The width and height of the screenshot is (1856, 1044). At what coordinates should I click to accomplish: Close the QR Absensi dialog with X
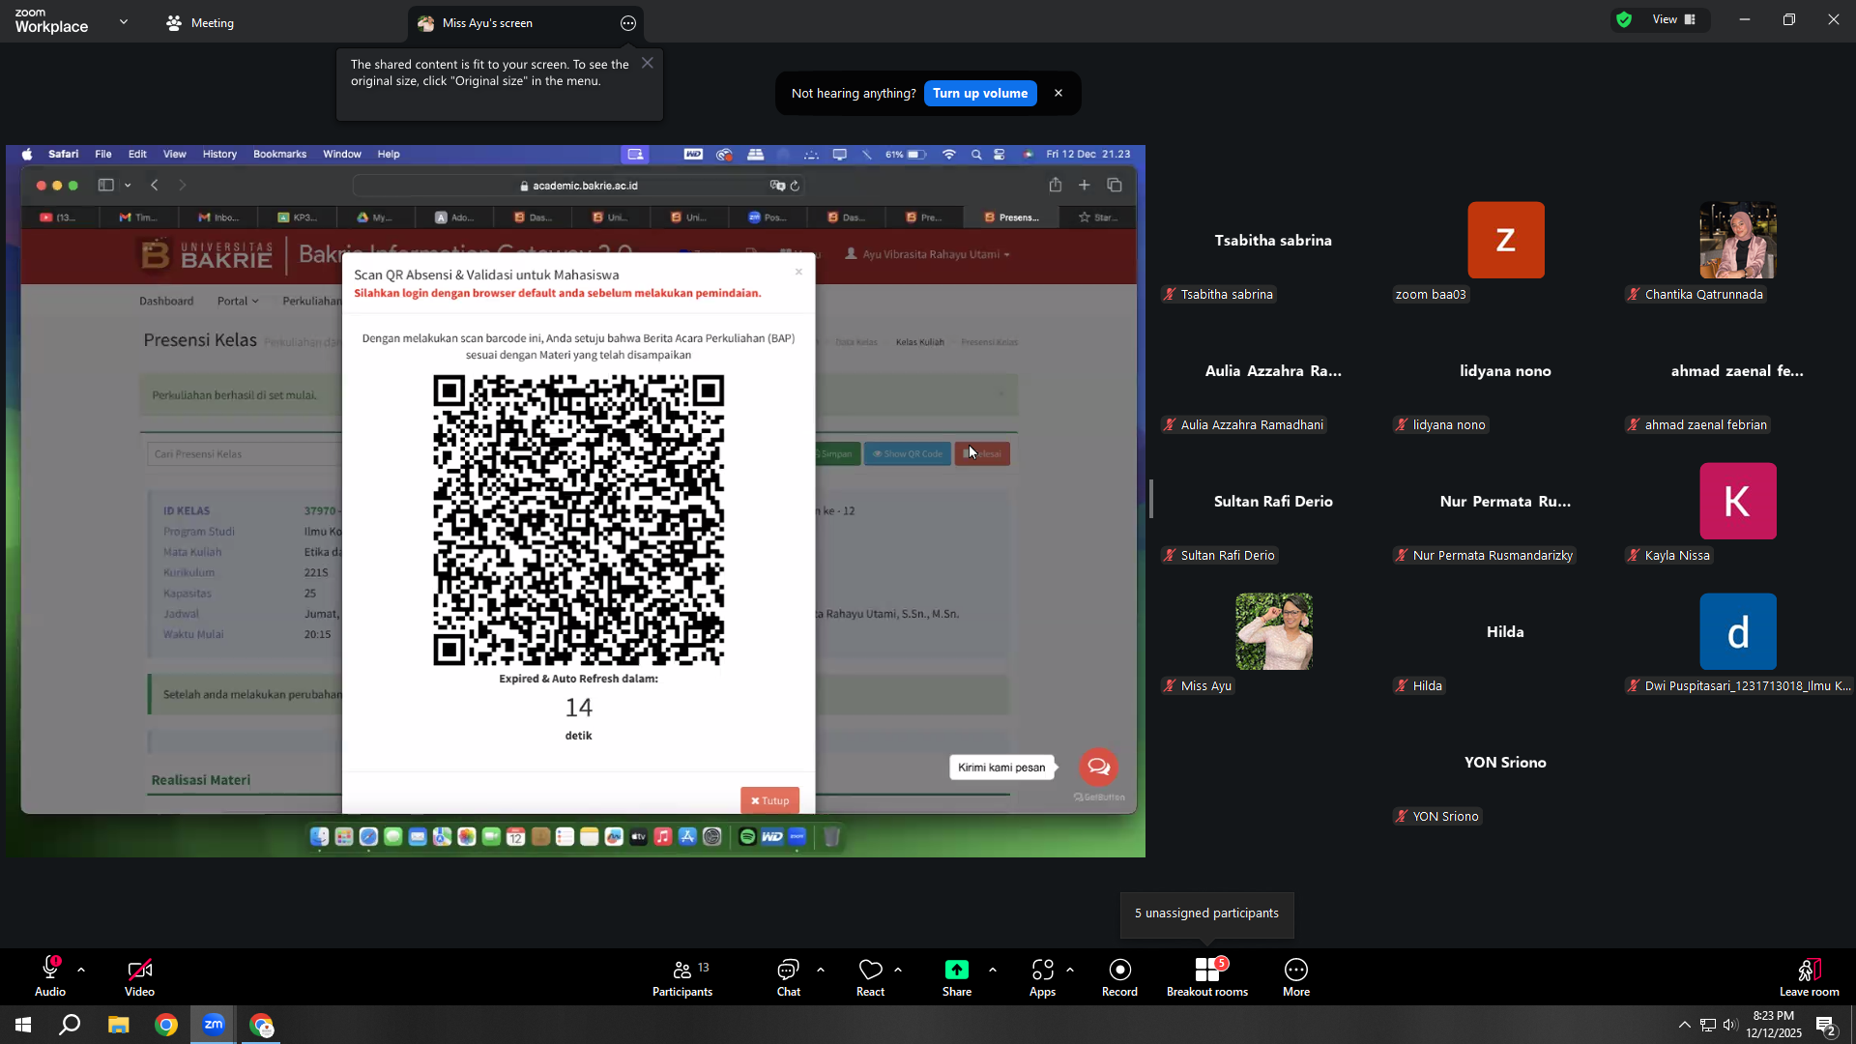point(798,272)
